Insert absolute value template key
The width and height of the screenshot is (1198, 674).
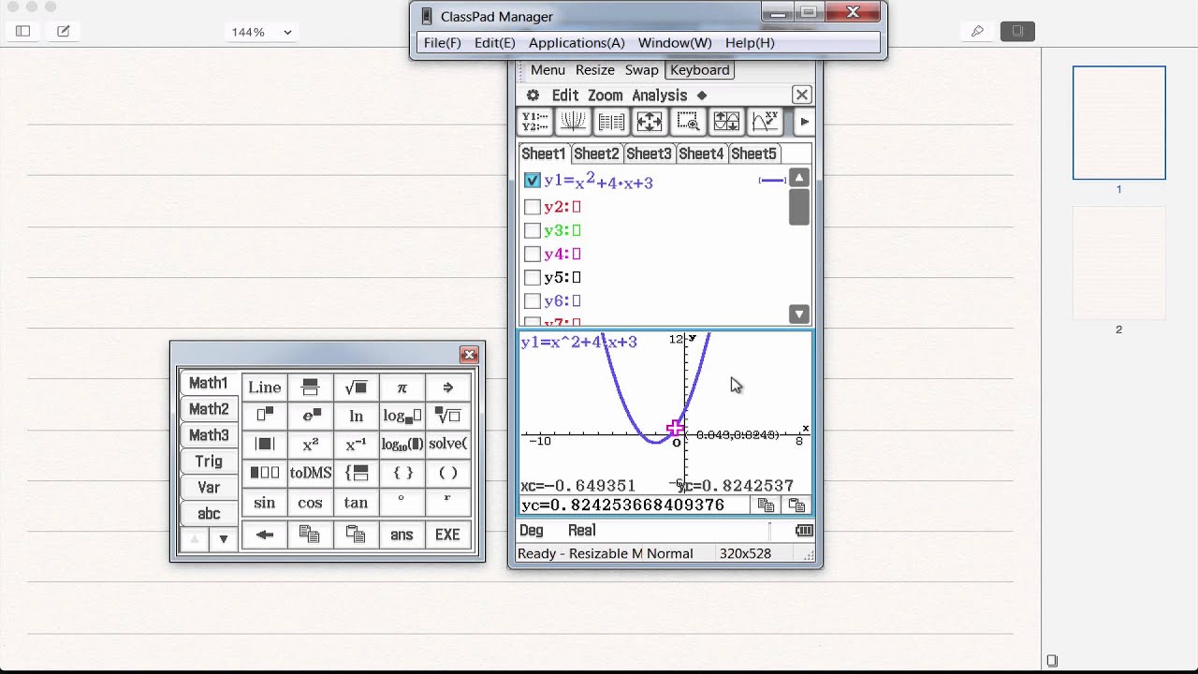pyautogui.click(x=264, y=445)
